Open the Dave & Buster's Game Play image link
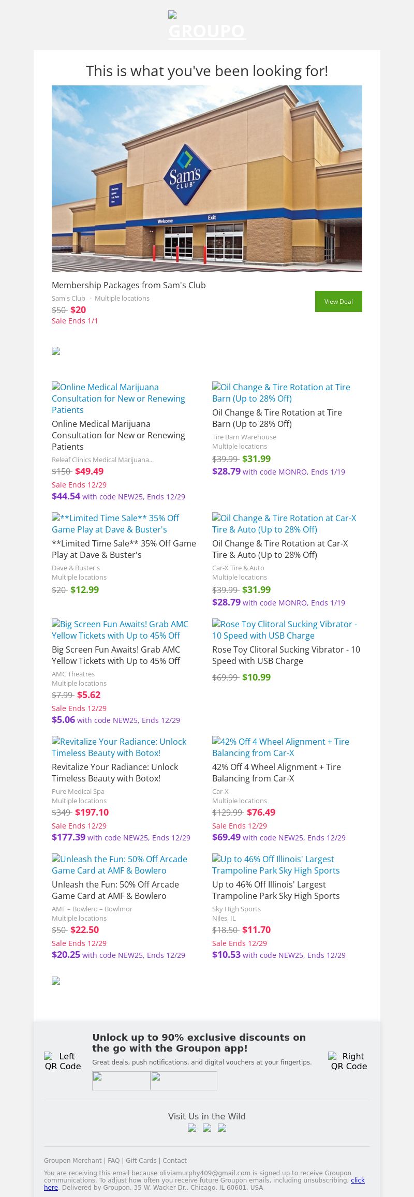This screenshot has height=1197, width=414. tap(115, 524)
